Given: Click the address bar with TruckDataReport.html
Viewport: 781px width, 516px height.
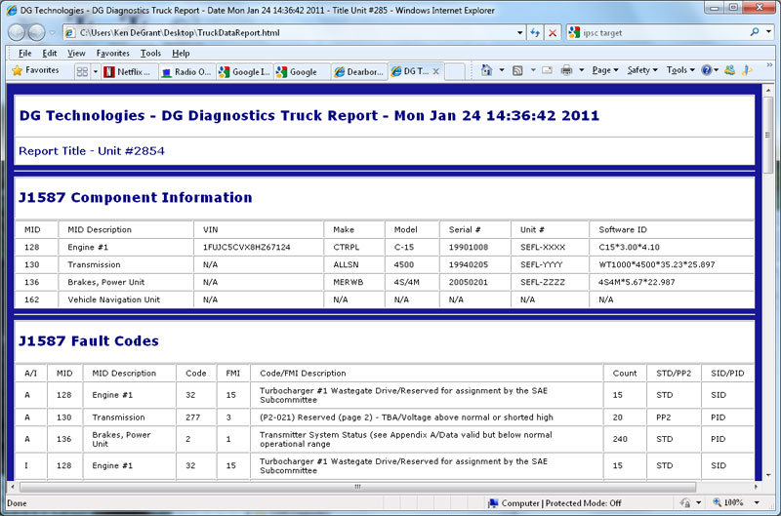Looking at the screenshot, I should click(293, 32).
